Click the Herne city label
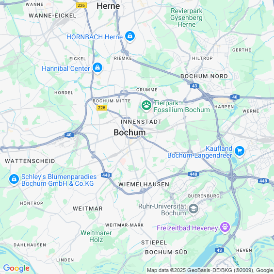 [108, 6]
